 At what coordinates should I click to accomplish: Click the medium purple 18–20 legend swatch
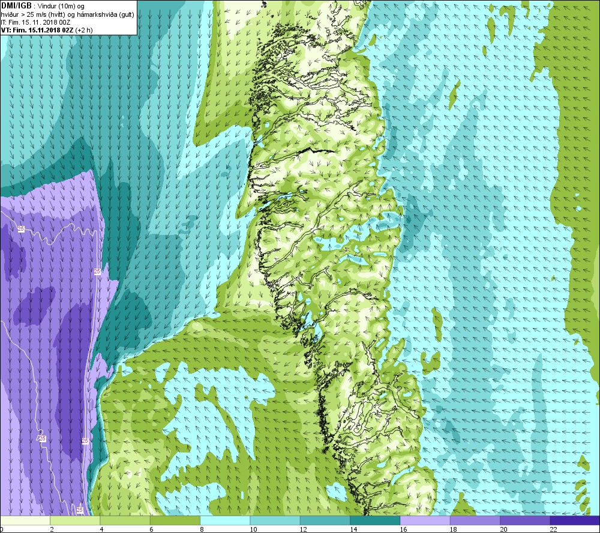[x=475, y=520]
